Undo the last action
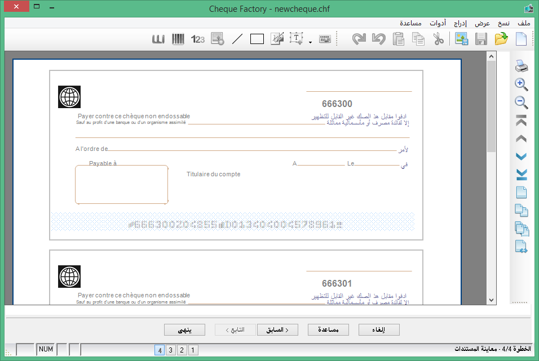Screen dimensions: 539x361 pyautogui.click(x=378, y=39)
